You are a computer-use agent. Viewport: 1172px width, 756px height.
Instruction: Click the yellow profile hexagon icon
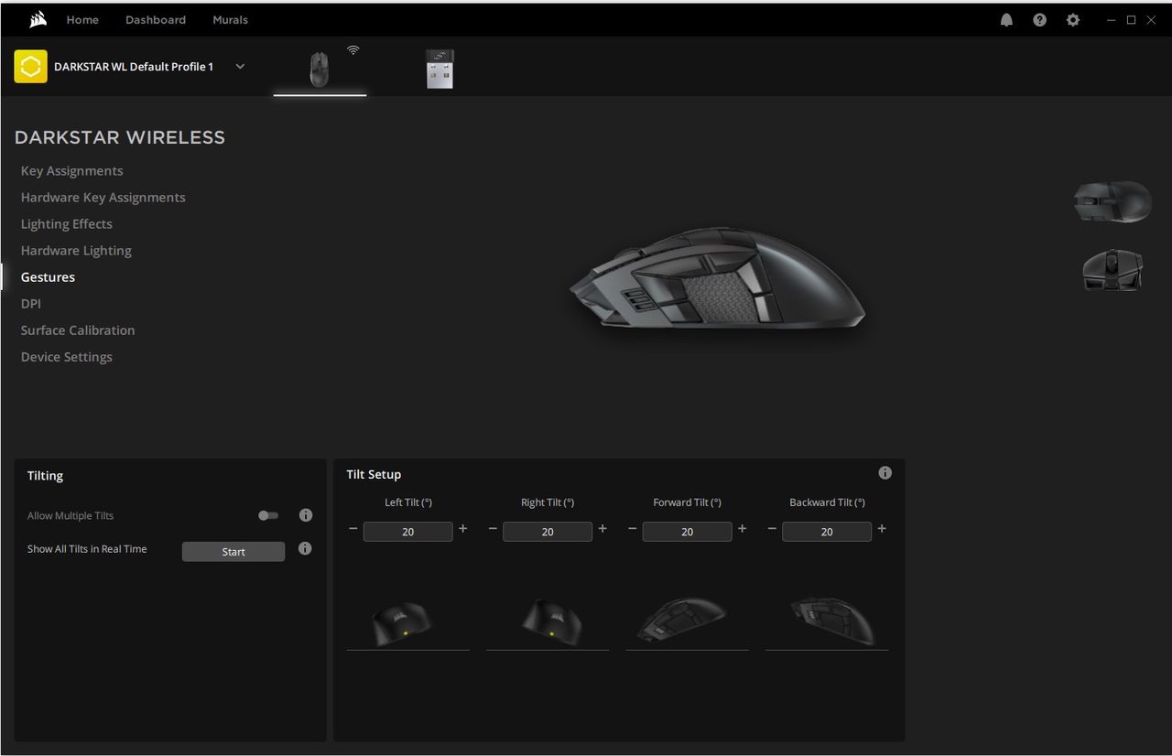tap(30, 67)
